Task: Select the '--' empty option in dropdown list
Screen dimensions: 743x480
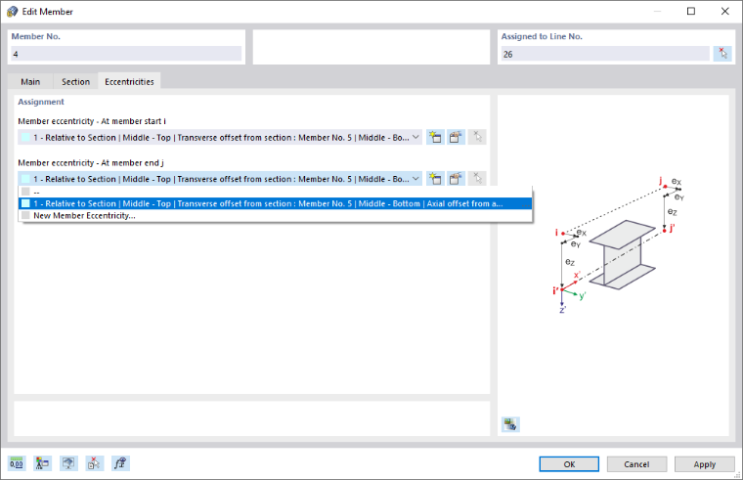Action: [x=275, y=192]
